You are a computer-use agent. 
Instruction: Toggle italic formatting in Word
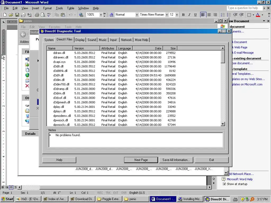[x=189, y=15]
